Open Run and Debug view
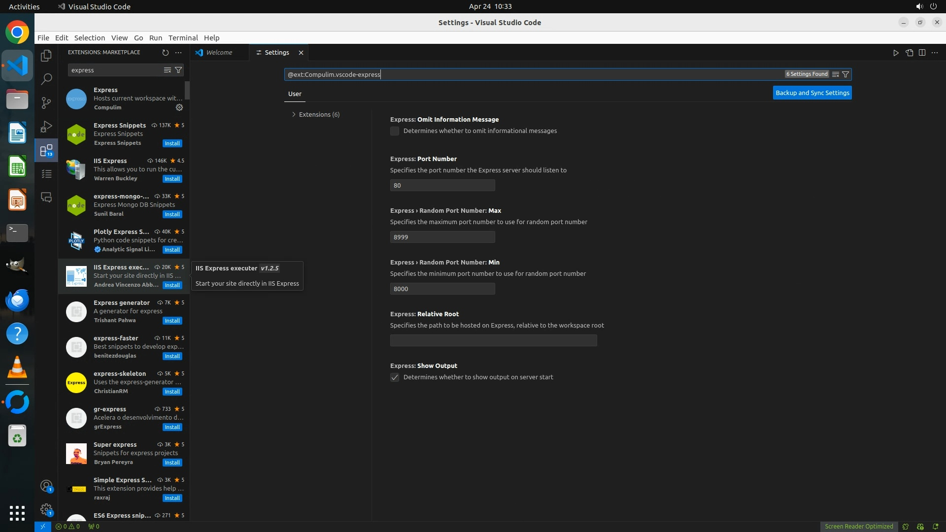Screen dimensions: 946x532 point(46,127)
